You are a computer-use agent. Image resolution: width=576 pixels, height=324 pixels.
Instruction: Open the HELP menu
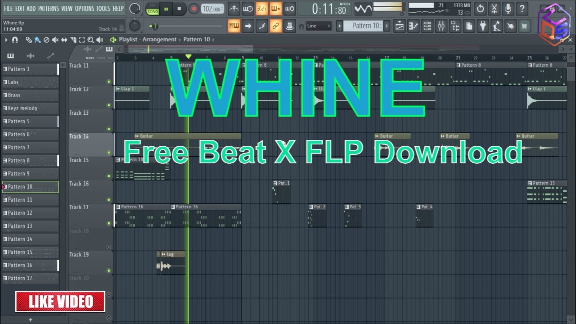[118, 9]
